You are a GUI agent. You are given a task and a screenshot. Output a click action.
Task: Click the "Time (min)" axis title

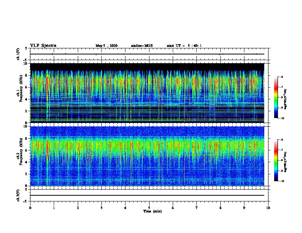(153, 211)
